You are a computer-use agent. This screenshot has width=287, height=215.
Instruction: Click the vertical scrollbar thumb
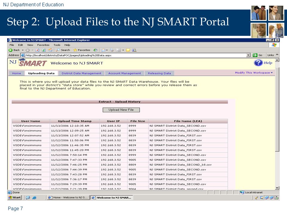(277, 109)
